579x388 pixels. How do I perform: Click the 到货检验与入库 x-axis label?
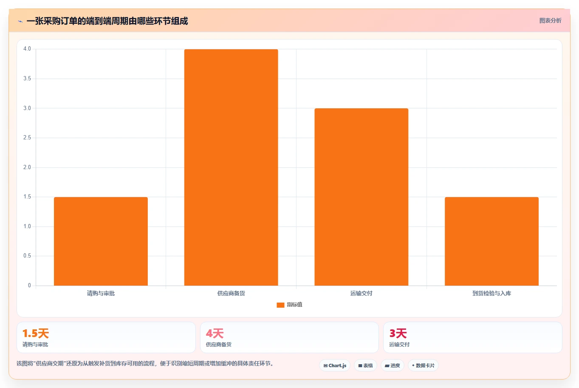[x=491, y=293]
